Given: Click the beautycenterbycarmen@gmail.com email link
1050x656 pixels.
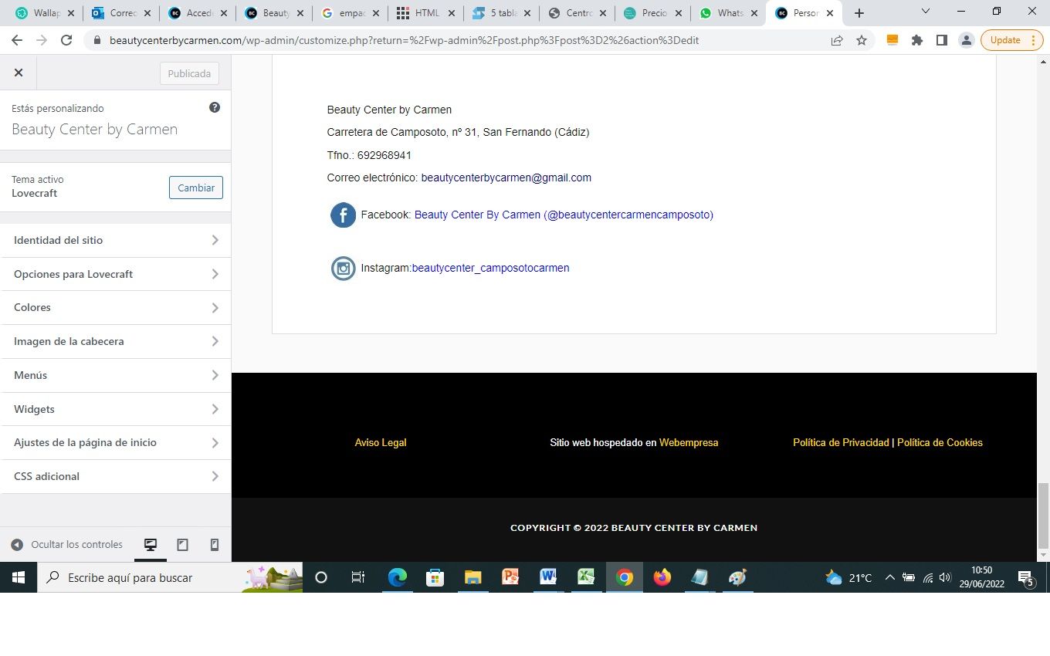Looking at the screenshot, I should click(x=506, y=178).
